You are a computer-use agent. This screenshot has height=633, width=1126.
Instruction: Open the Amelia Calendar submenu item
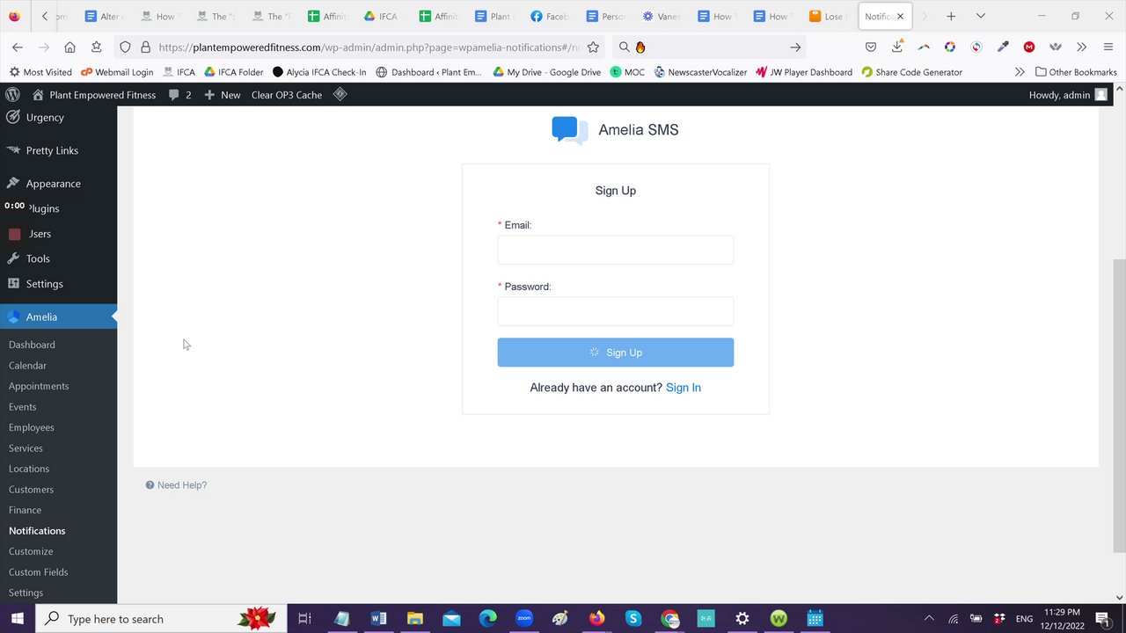coord(27,366)
